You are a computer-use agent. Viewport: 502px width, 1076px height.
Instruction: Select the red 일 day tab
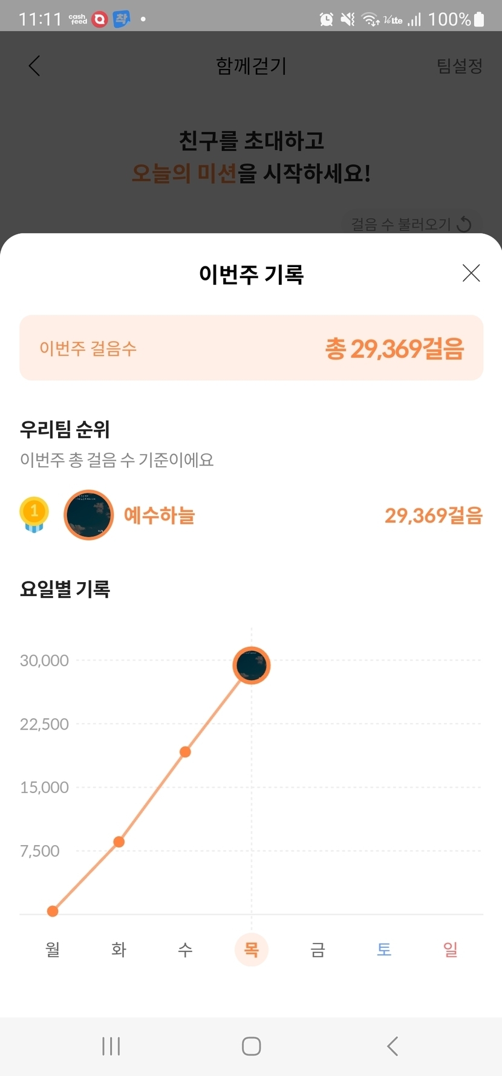[x=451, y=949]
